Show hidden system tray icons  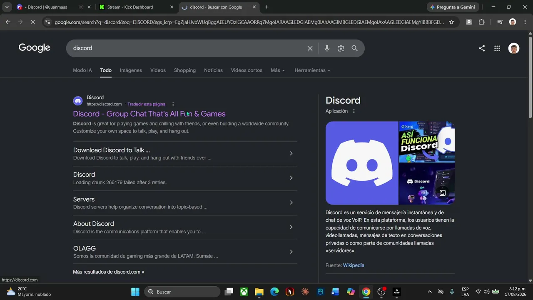click(x=429, y=292)
